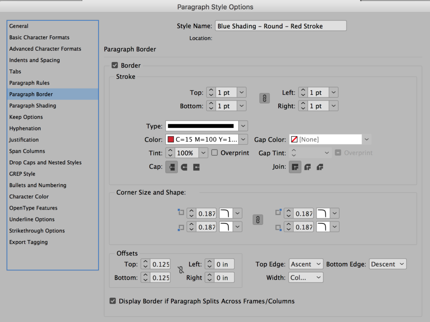This screenshot has width=430, height=322.
Task: Select the bevel join style
Action: [x=320, y=167]
